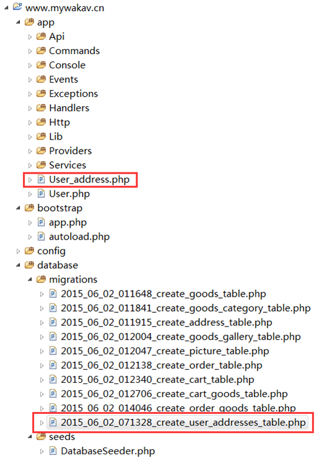Click the Handlers folder icon
This screenshot has height=458, width=322.
41,108
